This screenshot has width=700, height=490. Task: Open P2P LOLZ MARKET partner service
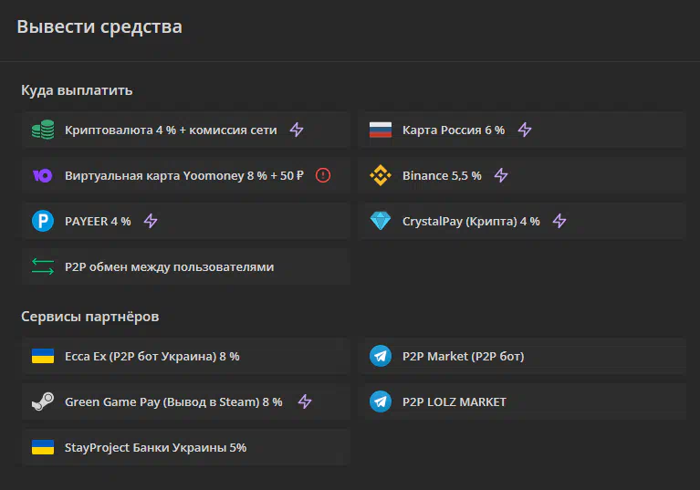click(523, 401)
